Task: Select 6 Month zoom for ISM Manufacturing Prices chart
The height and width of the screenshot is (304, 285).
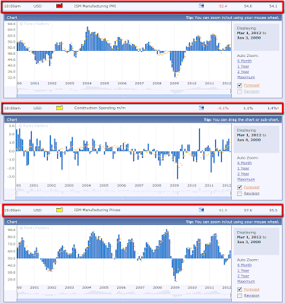Action: [x=245, y=265]
